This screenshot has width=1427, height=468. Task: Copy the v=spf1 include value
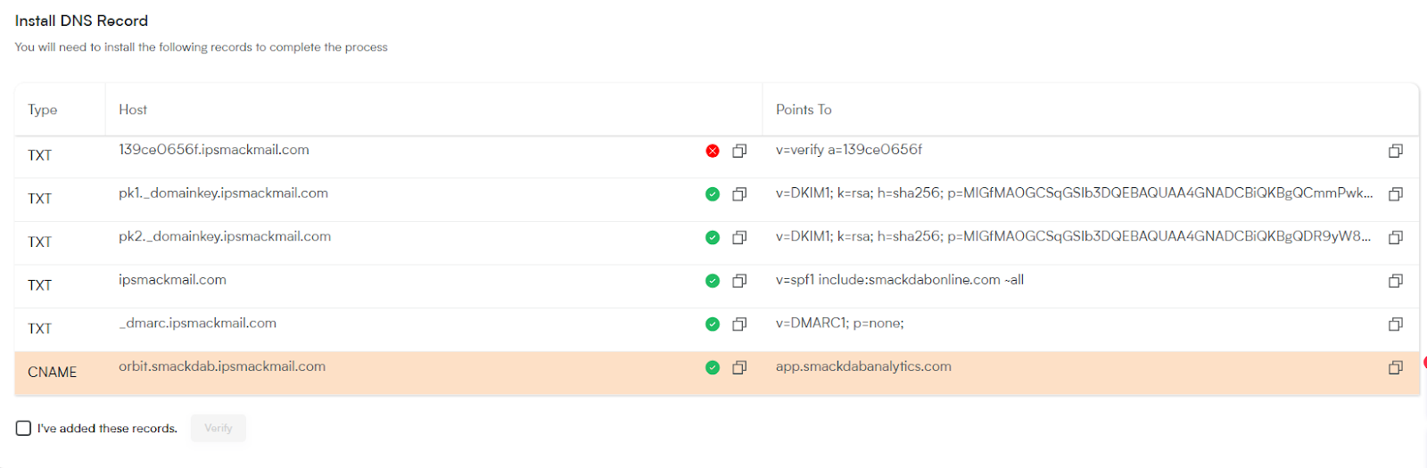click(x=1396, y=281)
